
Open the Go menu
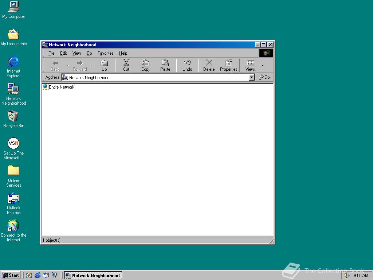89,53
